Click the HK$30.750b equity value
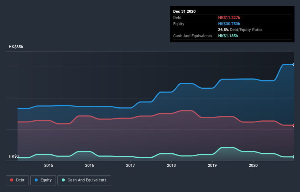This screenshot has height=192, width=300. click(x=229, y=24)
